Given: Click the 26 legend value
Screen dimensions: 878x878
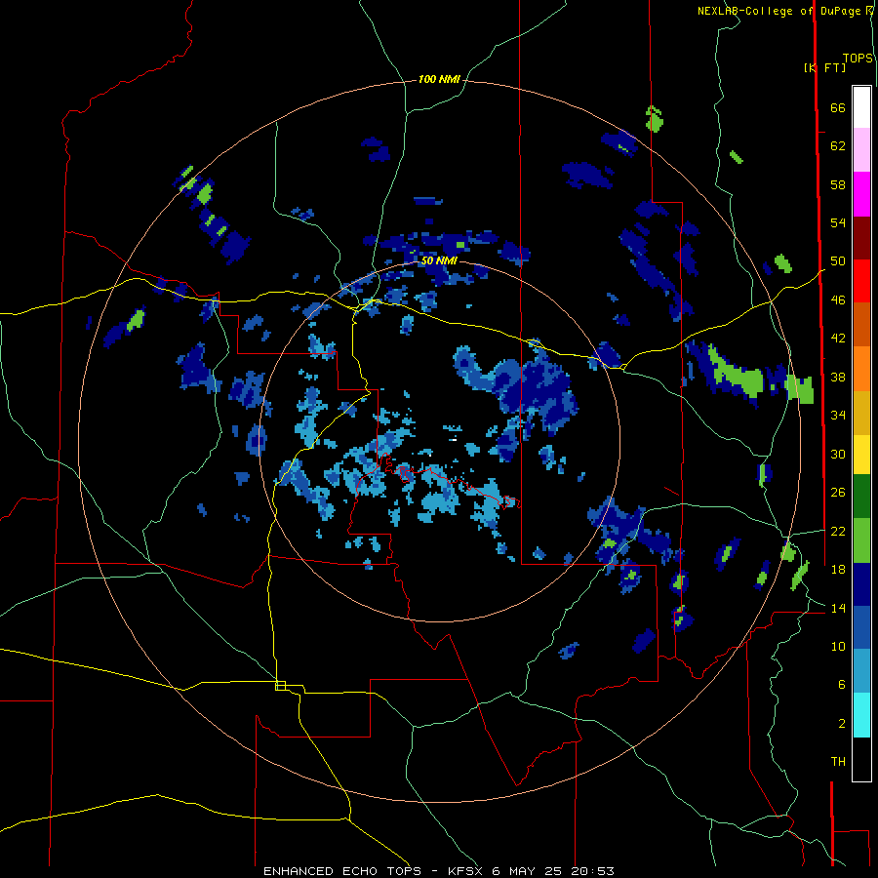Looking at the screenshot, I should [x=838, y=493].
